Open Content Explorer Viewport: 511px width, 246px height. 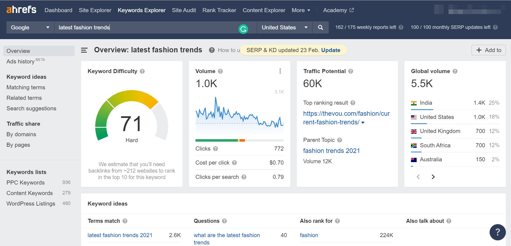point(264,10)
